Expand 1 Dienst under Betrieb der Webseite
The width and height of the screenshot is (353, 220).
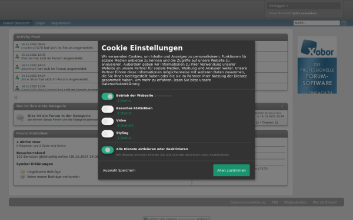point(124,101)
